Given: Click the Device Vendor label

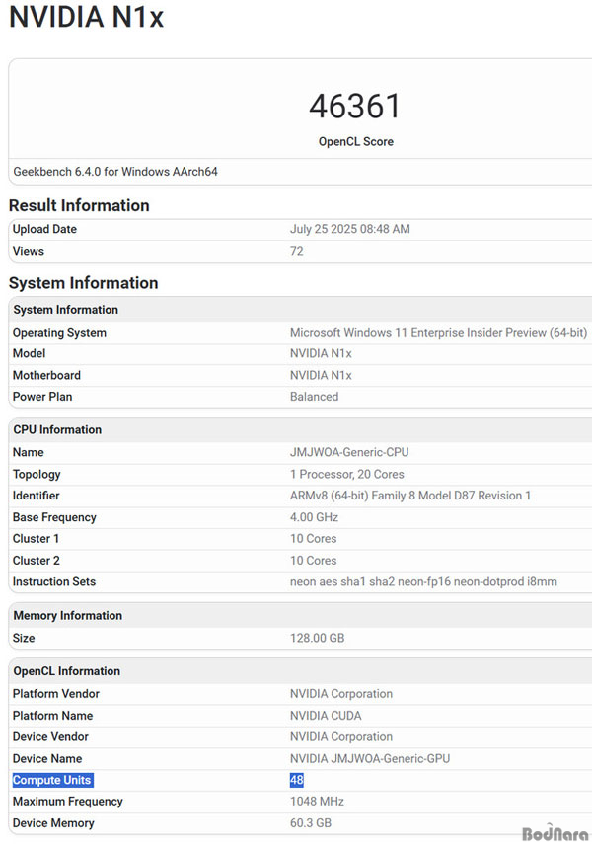Looking at the screenshot, I should [50, 736].
